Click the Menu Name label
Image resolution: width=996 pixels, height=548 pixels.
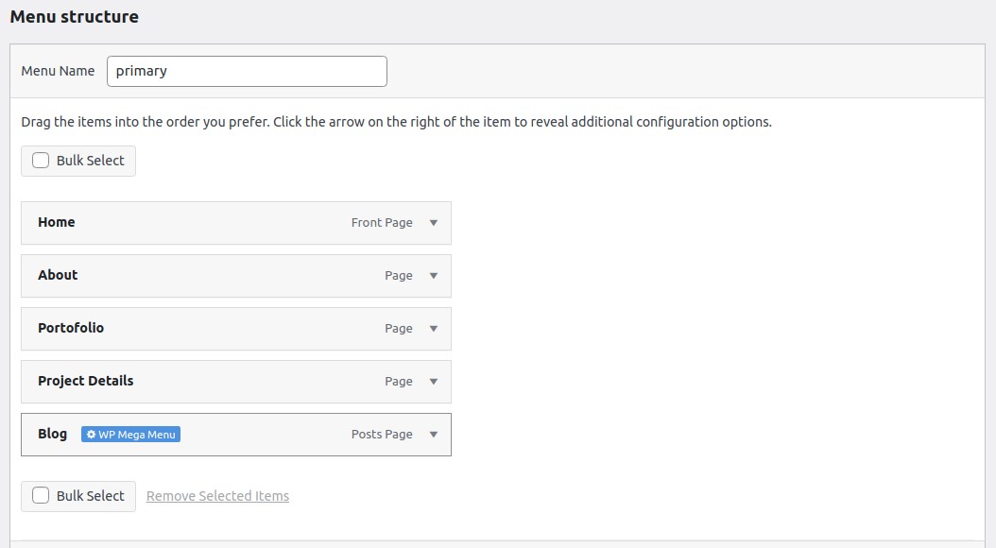pyautogui.click(x=58, y=71)
